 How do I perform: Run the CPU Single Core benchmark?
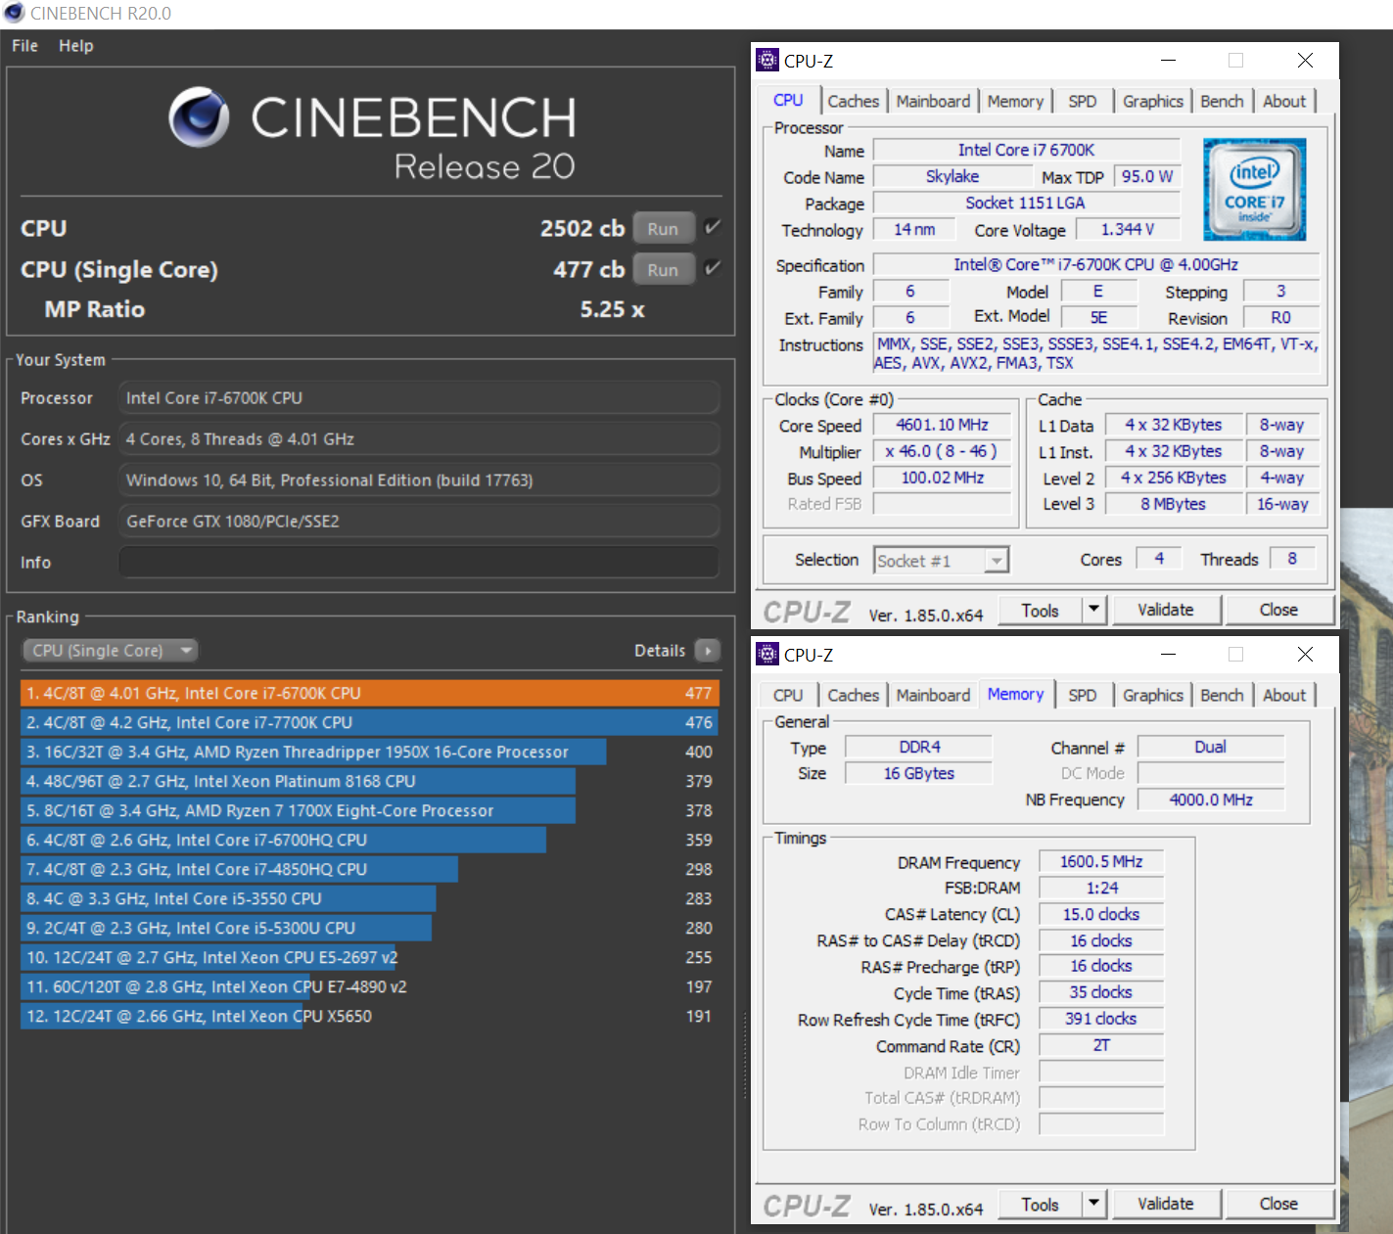coord(663,269)
